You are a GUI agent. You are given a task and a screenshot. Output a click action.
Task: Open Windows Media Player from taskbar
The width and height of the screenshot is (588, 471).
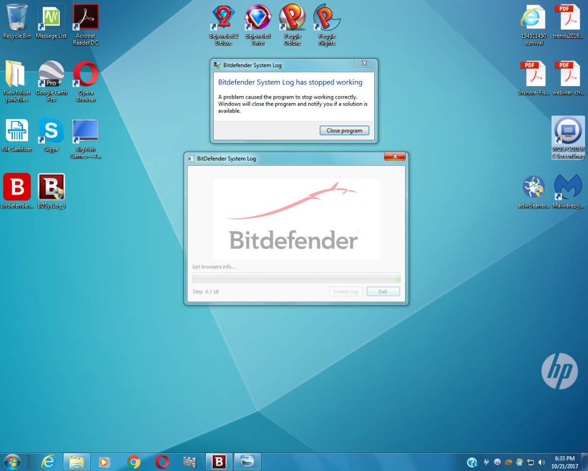click(104, 462)
